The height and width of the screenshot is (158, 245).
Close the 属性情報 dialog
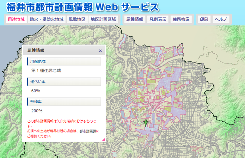pyautogui.click(x=101, y=51)
